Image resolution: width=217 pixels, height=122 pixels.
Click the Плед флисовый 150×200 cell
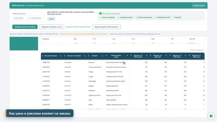[115, 77]
